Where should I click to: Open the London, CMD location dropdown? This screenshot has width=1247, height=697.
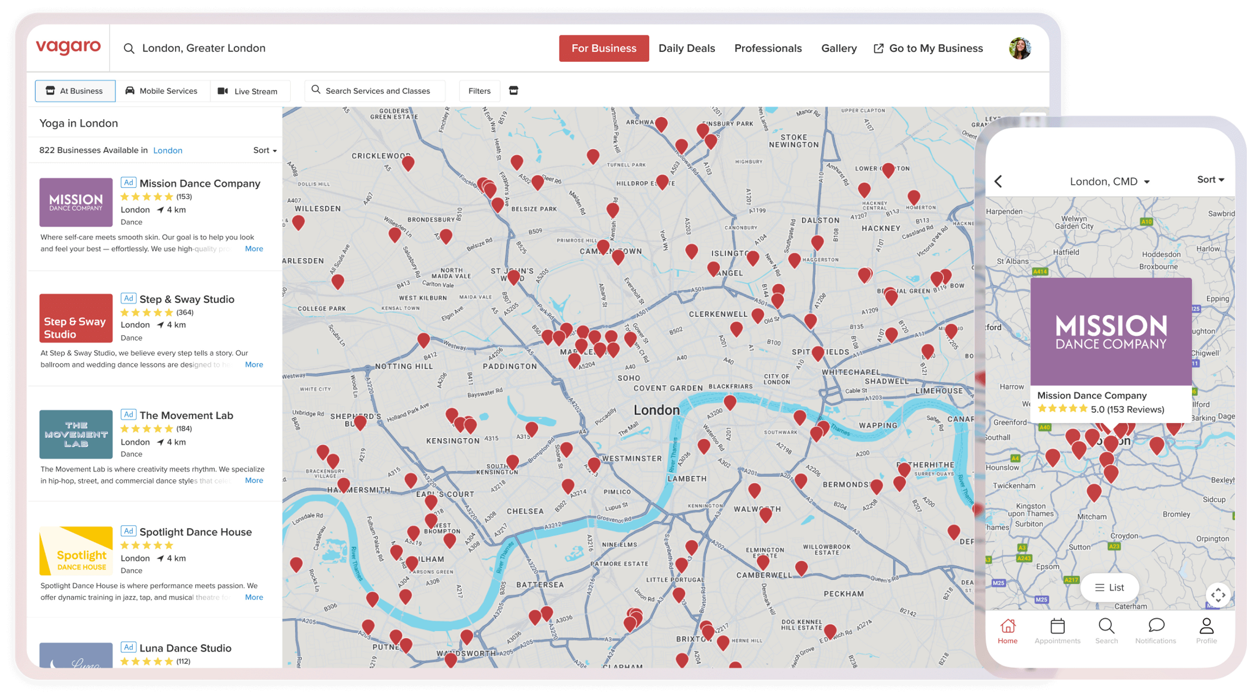pos(1110,181)
